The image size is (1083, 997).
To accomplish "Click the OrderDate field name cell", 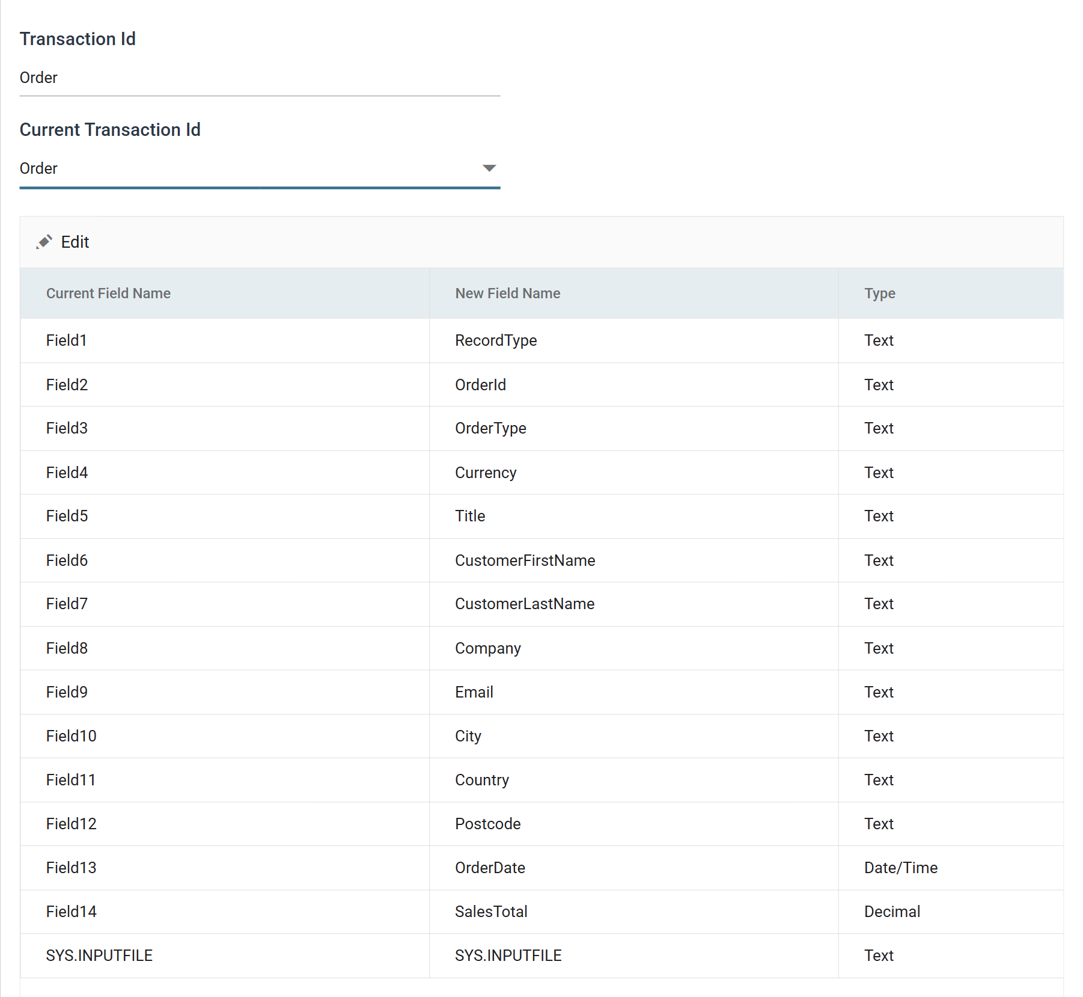I will [634, 868].
